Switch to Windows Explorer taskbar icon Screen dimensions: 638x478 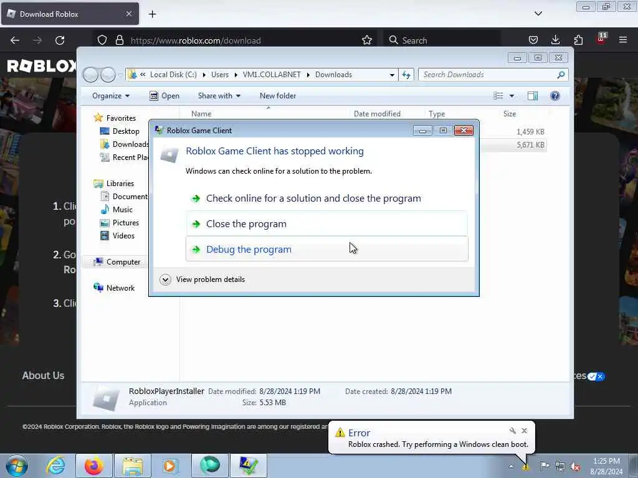pos(133,466)
